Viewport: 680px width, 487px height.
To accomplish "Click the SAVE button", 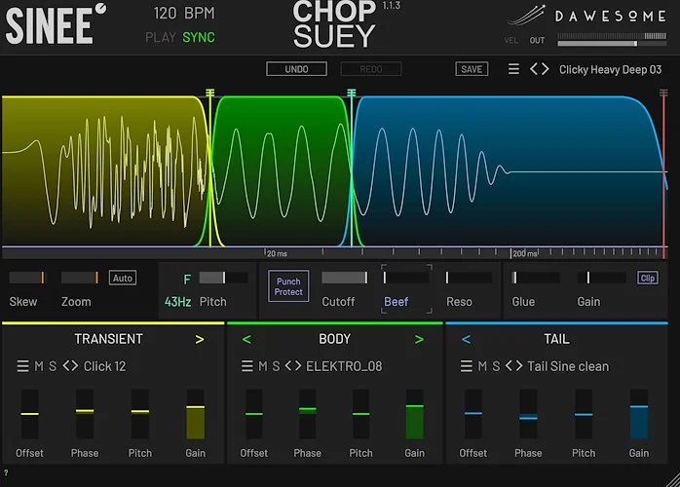I will tap(472, 69).
